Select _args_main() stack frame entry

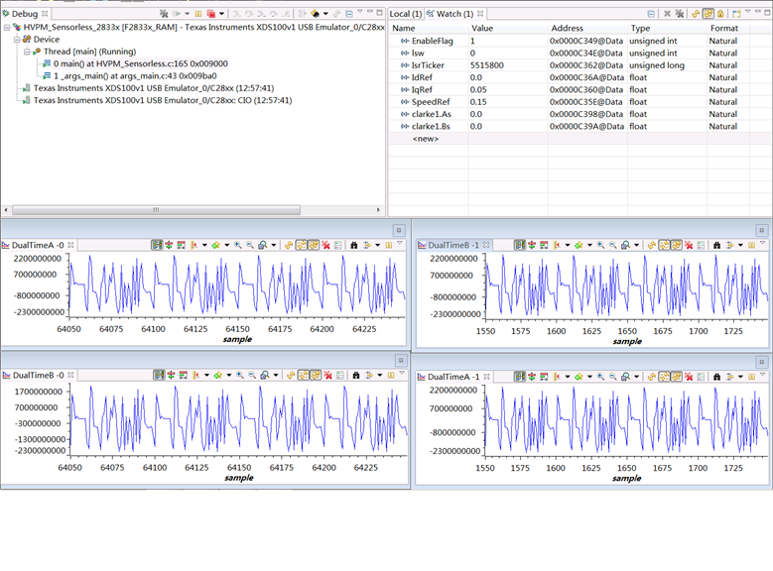[x=135, y=76]
